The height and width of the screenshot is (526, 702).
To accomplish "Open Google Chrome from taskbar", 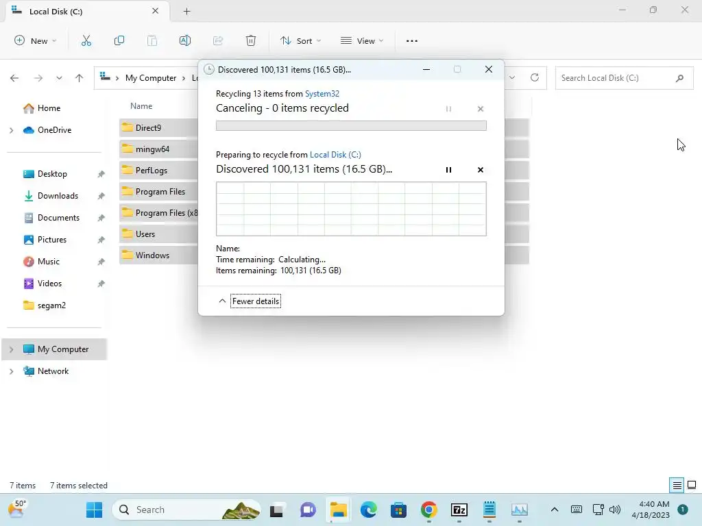I will coord(428,510).
